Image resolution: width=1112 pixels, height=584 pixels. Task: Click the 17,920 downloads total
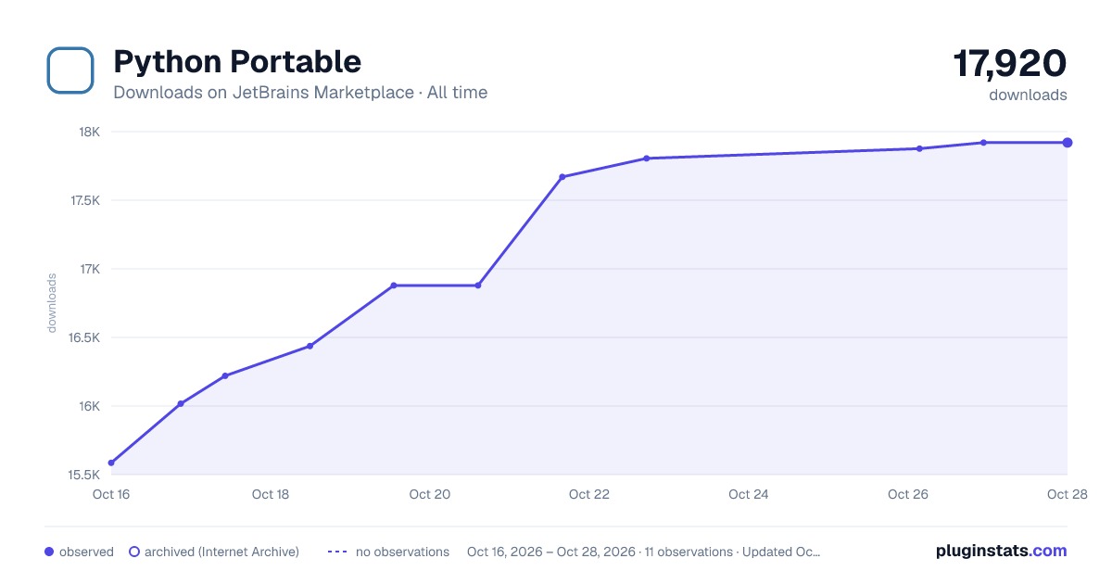[1010, 63]
